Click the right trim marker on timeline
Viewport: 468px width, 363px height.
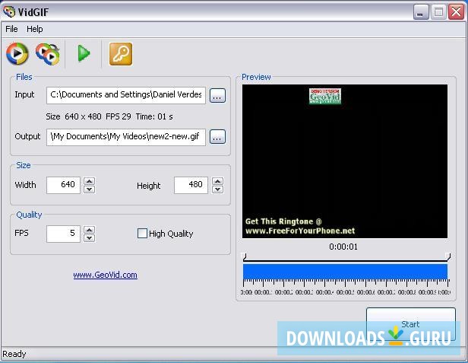point(447,256)
